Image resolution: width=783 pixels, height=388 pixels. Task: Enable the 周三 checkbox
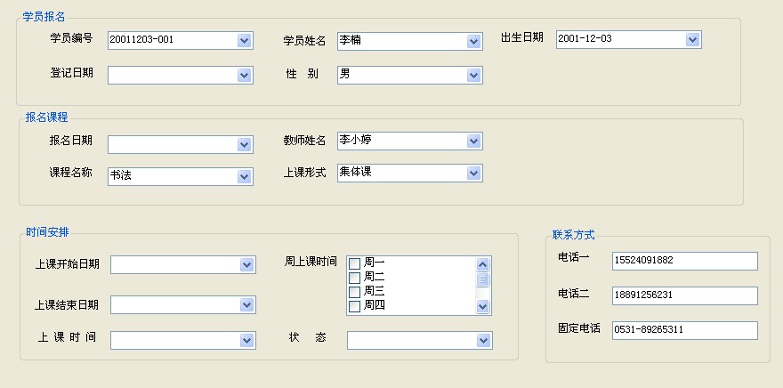coord(354,292)
